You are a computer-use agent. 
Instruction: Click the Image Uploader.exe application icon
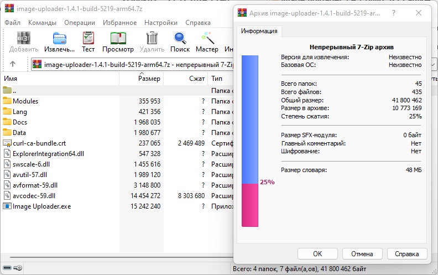tap(7, 206)
